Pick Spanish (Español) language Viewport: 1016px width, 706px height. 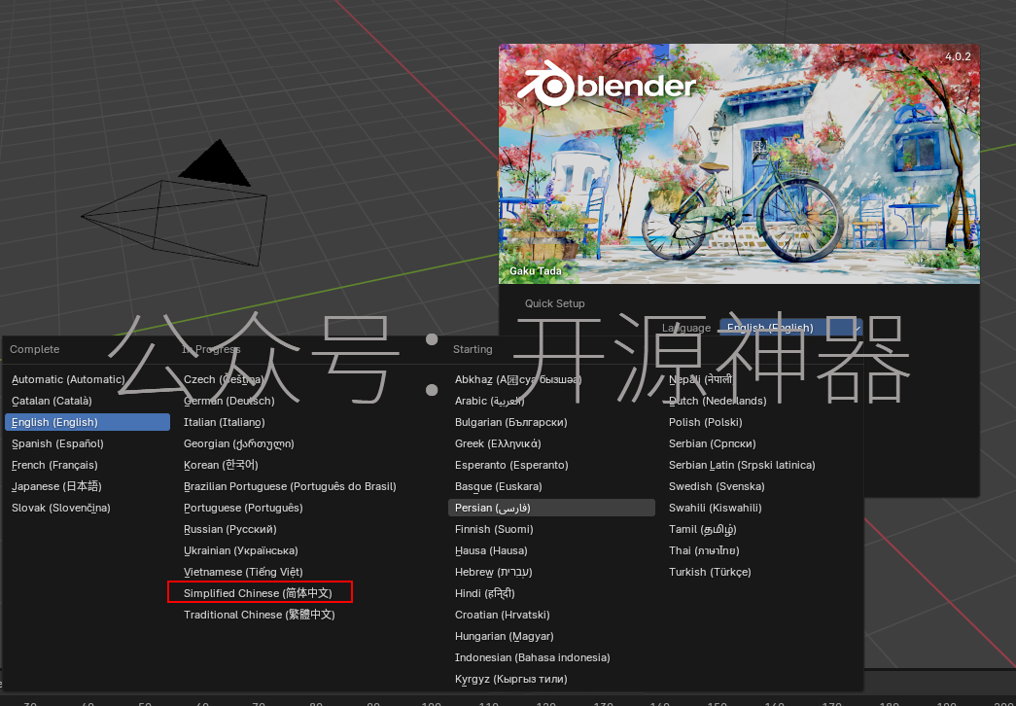click(88, 443)
